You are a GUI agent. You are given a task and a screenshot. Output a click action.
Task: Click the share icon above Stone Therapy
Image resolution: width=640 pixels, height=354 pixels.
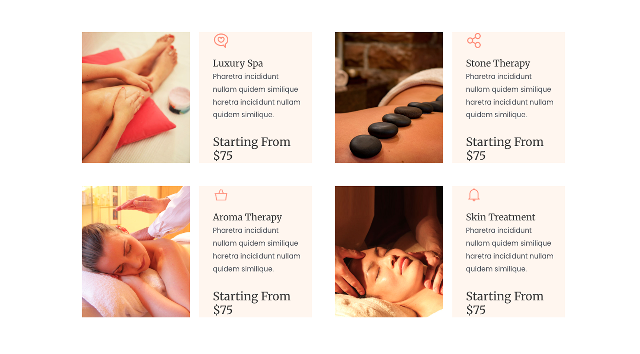pos(474,41)
